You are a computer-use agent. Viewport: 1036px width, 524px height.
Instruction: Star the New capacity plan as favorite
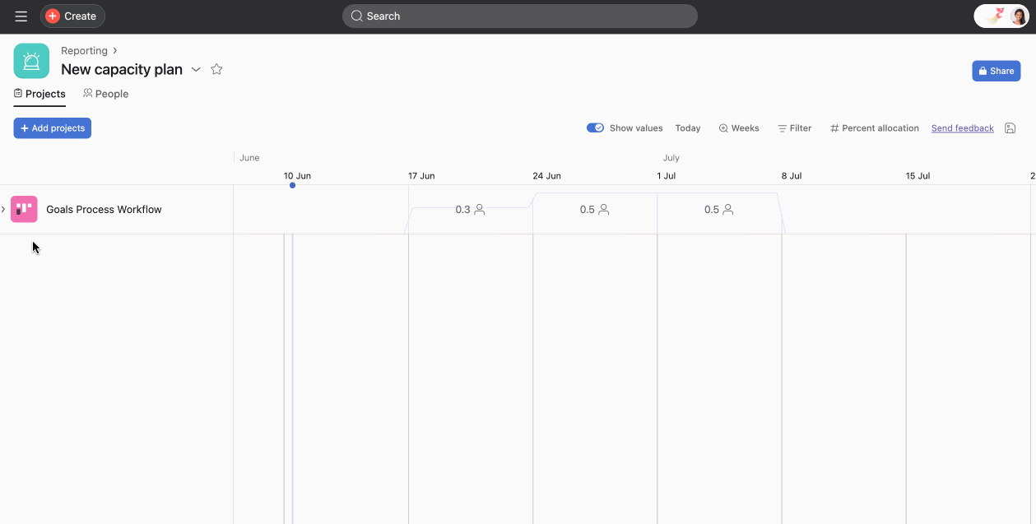[216, 69]
